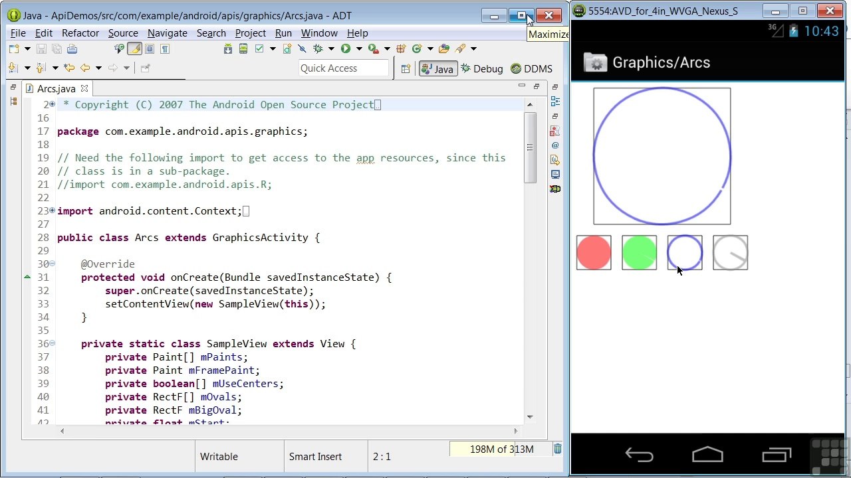Expand the Debug launch dropdown arrow
851x478 pixels.
point(330,49)
